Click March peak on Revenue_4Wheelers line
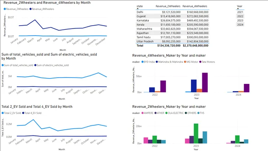 (35, 20)
